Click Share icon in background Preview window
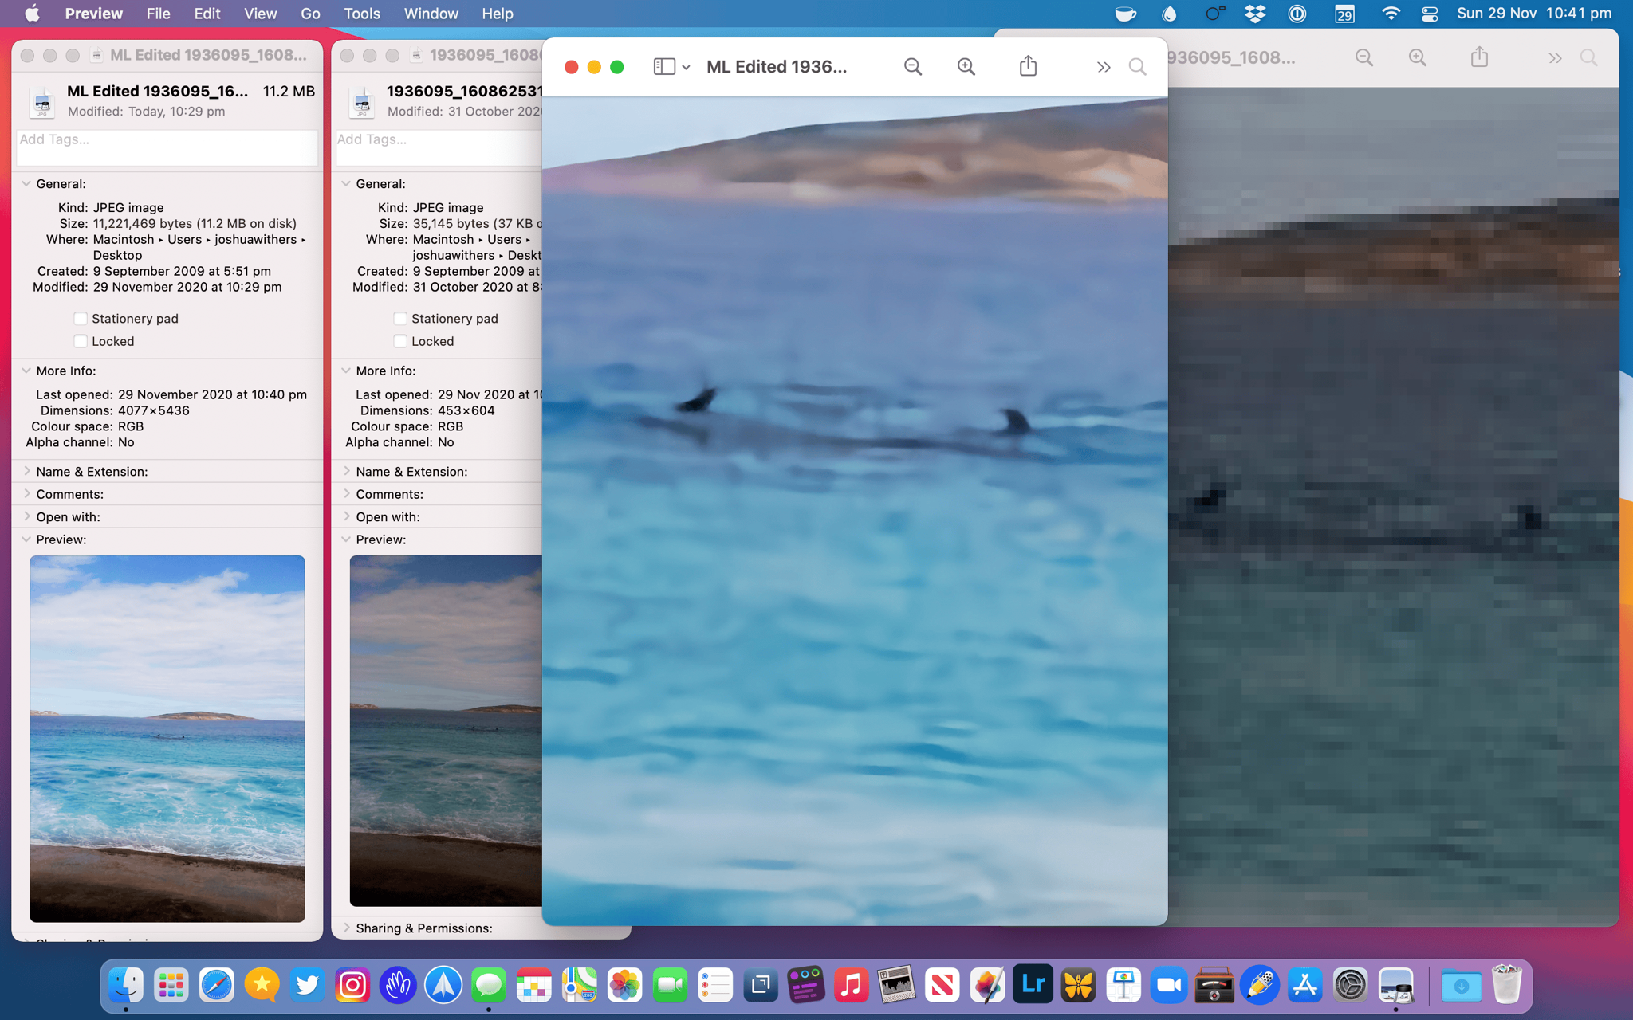1633x1020 pixels. [x=1479, y=57]
